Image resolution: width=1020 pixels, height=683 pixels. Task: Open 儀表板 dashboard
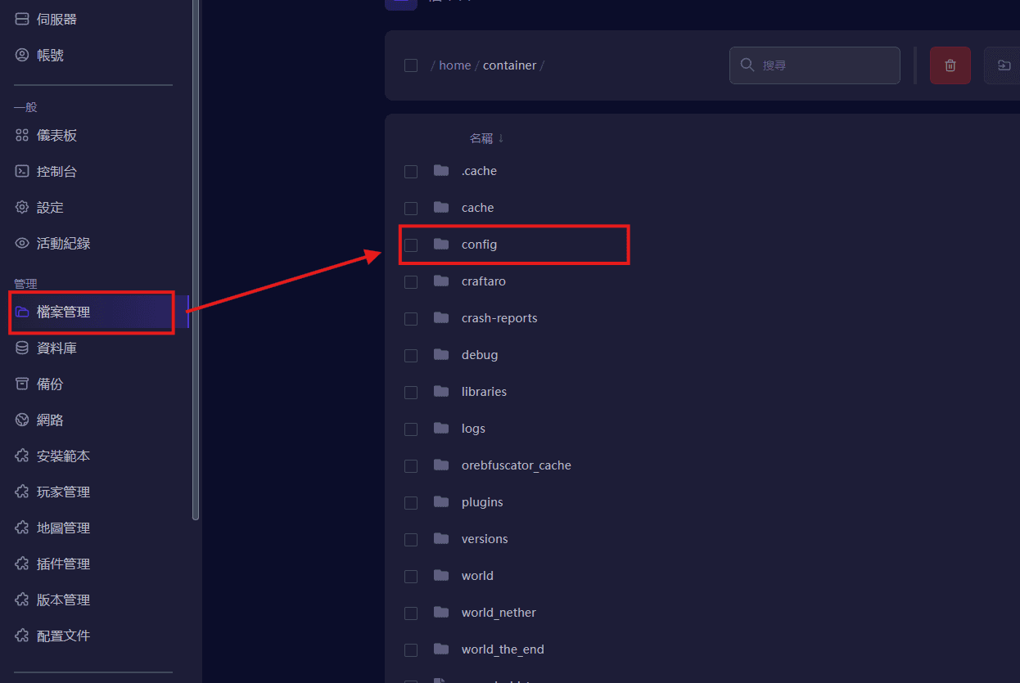click(56, 136)
